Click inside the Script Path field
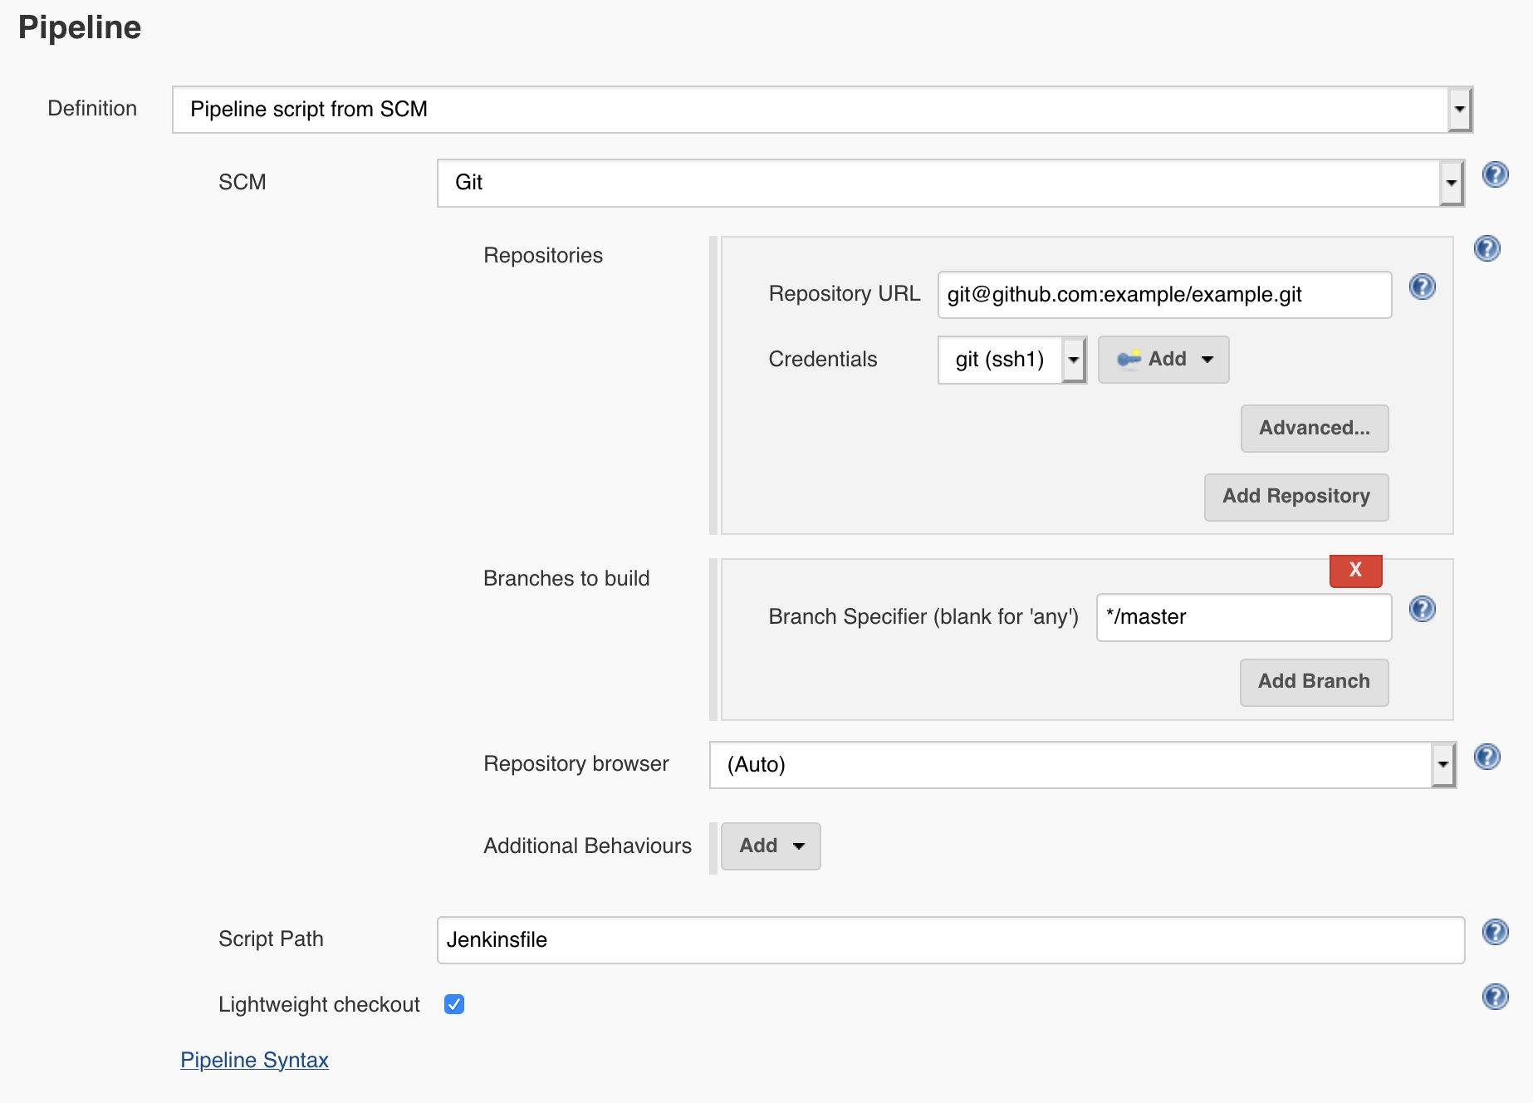This screenshot has width=1533, height=1103. click(x=830, y=939)
